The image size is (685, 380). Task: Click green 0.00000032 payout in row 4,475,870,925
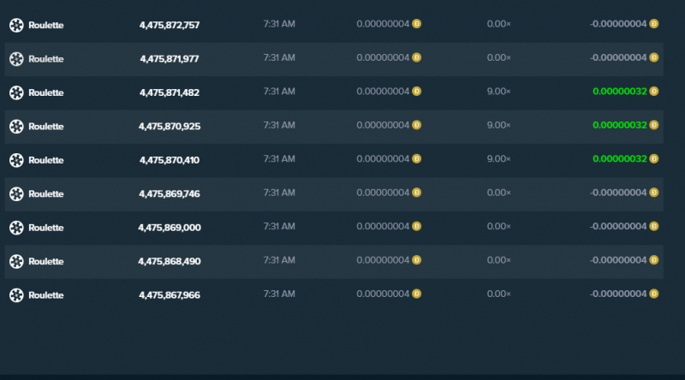tap(619, 125)
